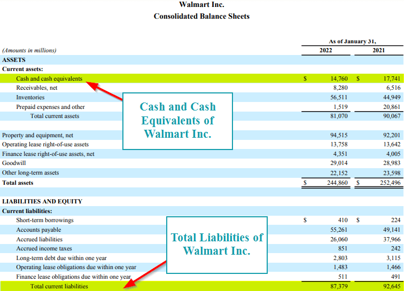Click the 44,949 inventories value
The width and height of the screenshot is (404, 291).
pos(392,97)
